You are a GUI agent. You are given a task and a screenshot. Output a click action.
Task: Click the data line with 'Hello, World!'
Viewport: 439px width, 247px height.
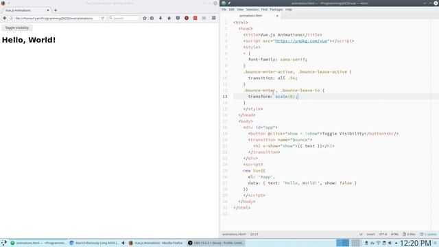point(302,183)
